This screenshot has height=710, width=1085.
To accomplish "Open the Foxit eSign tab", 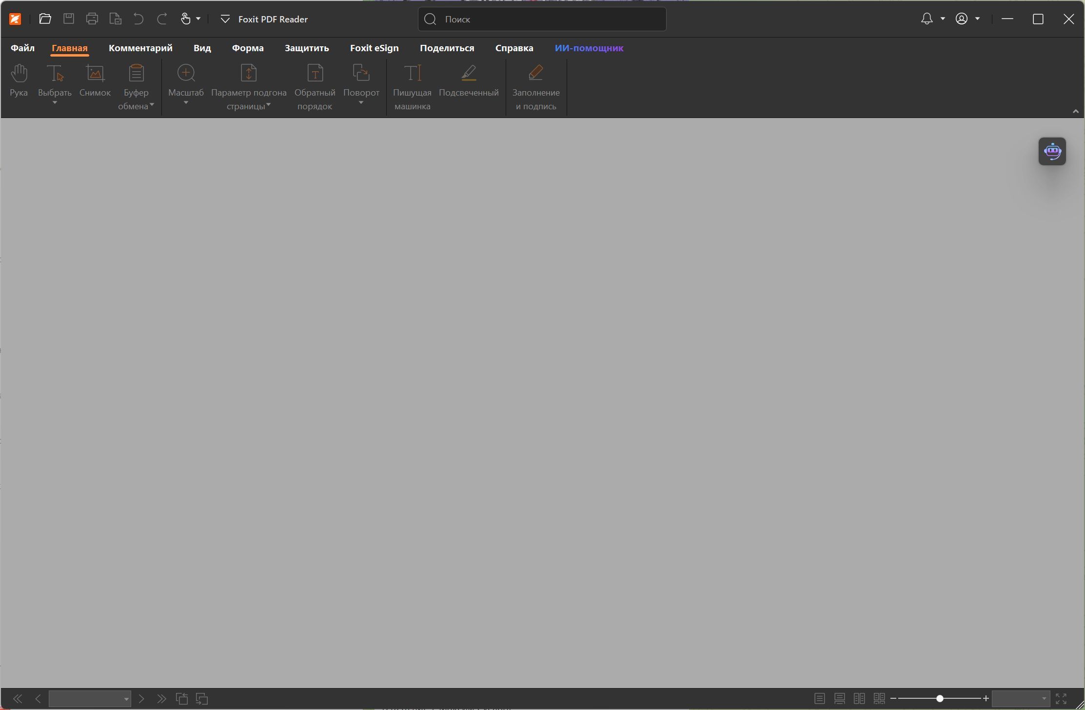I will [375, 48].
